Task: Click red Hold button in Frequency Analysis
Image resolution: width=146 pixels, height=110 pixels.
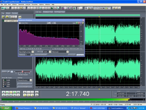Action: (x=79, y=23)
